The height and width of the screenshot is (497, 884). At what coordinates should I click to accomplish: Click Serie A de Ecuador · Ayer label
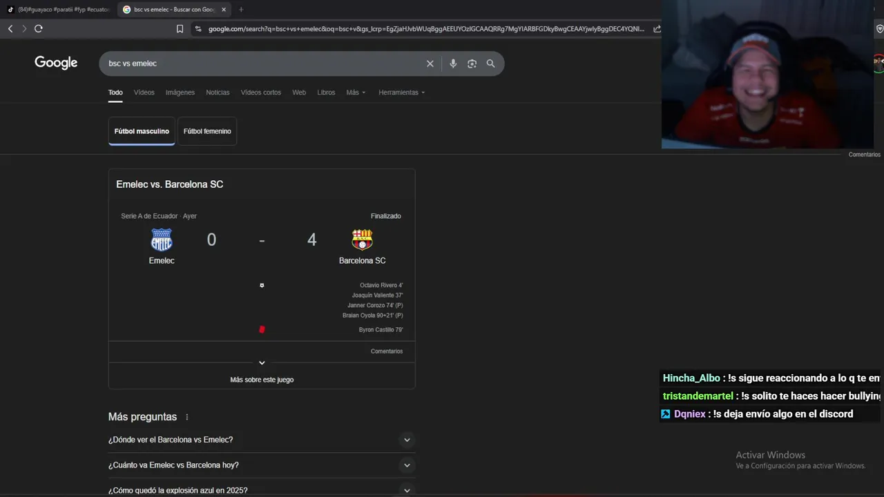coord(159,216)
